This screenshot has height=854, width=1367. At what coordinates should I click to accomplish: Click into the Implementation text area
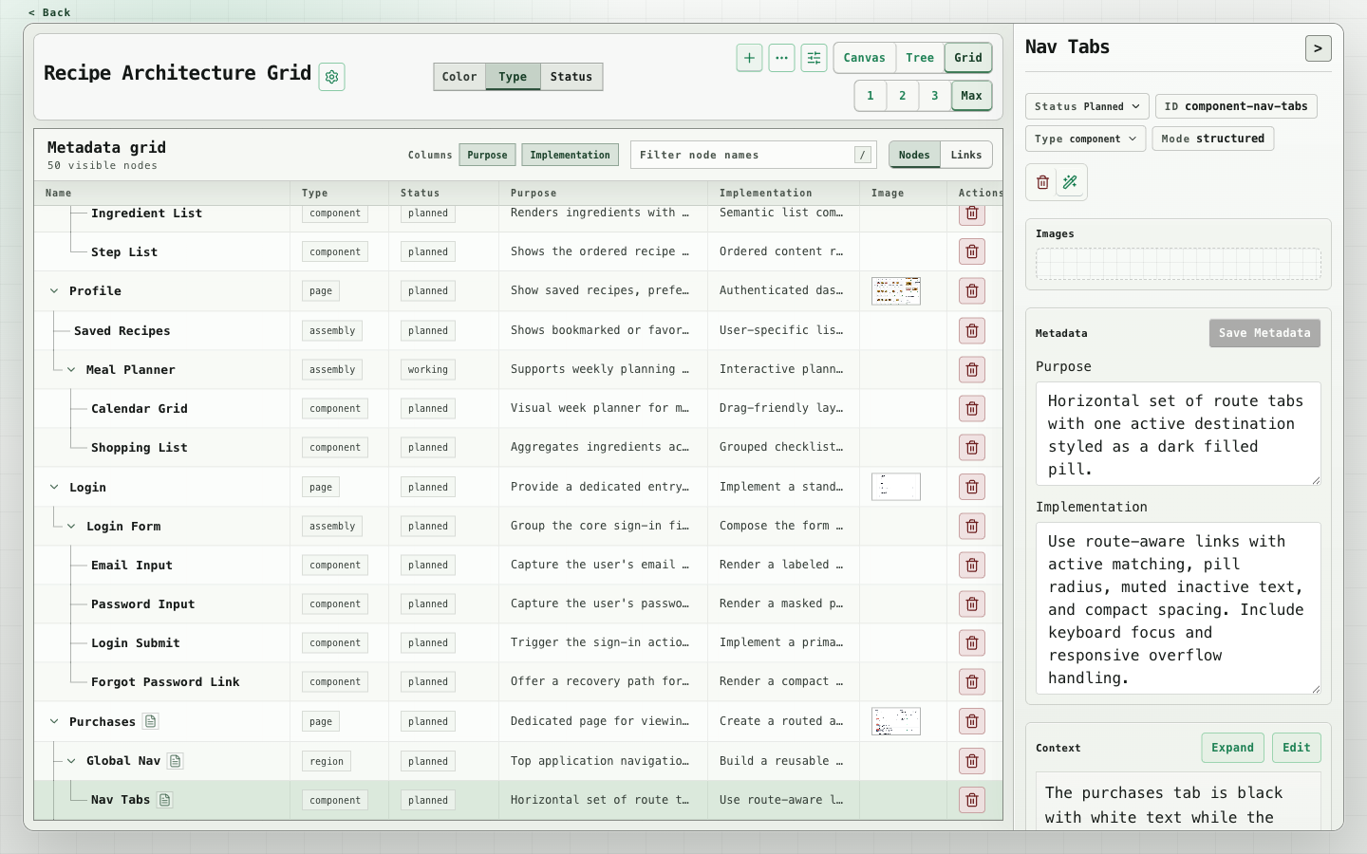pyautogui.click(x=1178, y=608)
